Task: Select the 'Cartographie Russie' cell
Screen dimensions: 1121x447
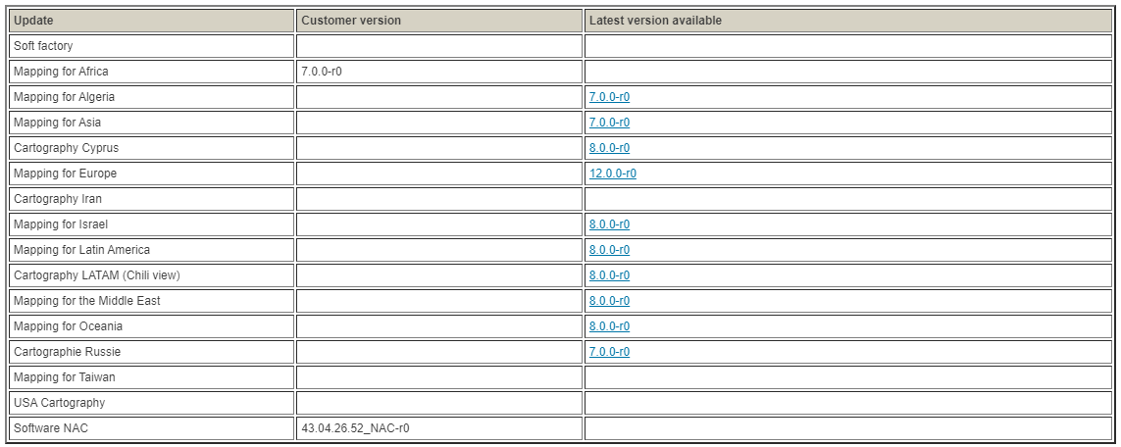Action: click(x=152, y=352)
